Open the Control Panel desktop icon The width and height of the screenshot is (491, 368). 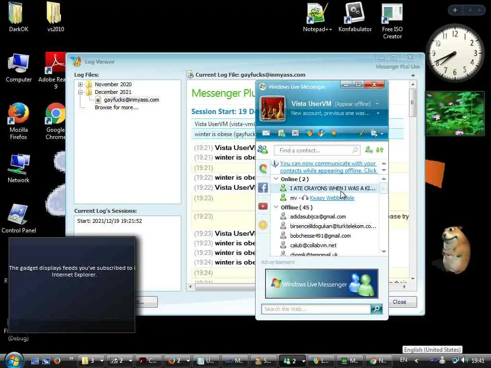(x=19, y=218)
